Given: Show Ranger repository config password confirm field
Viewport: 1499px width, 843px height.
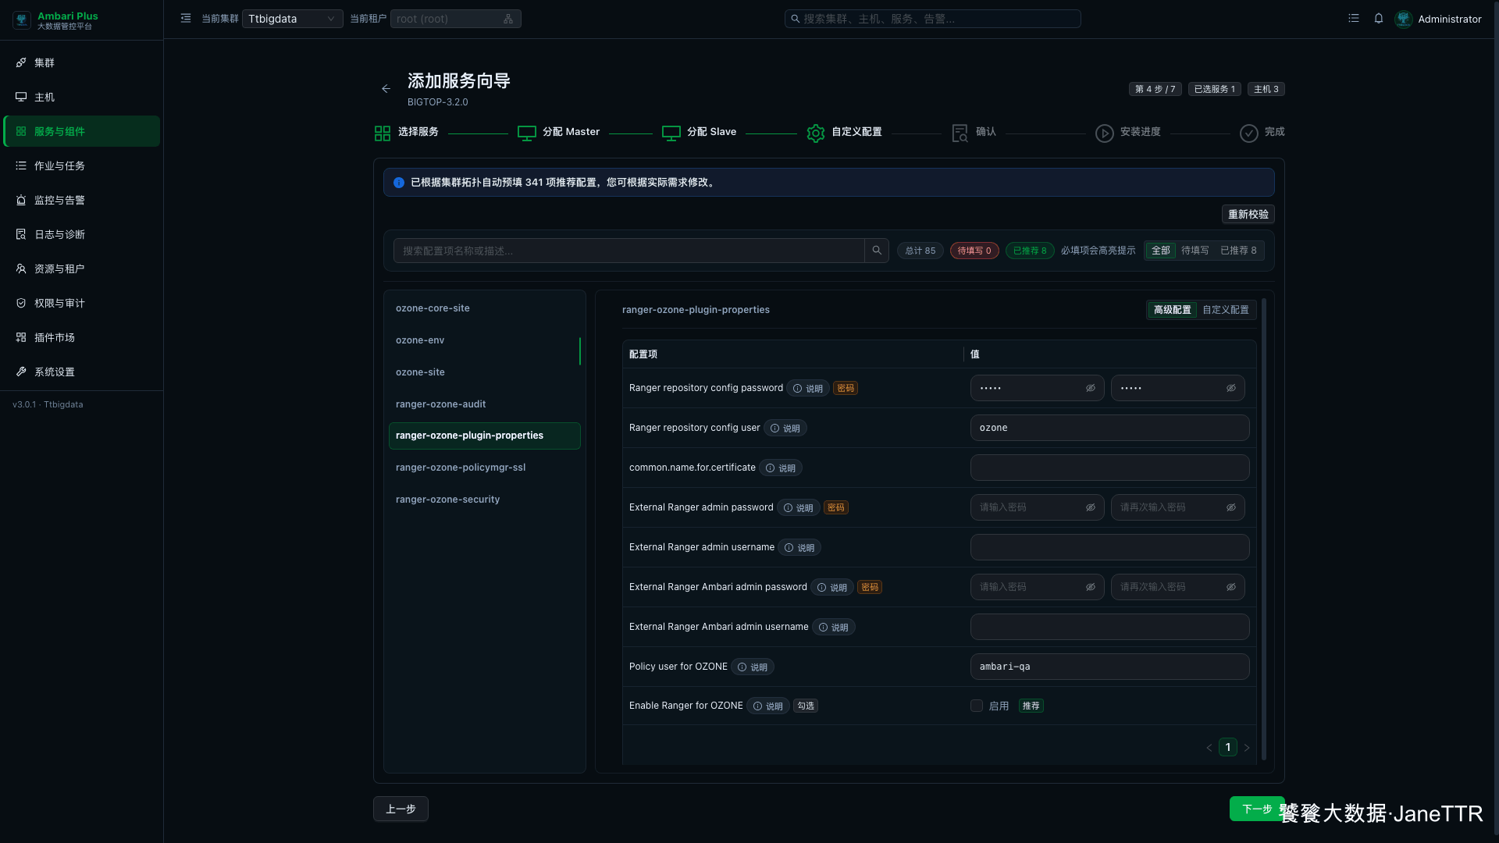Looking at the screenshot, I should [x=1231, y=388].
